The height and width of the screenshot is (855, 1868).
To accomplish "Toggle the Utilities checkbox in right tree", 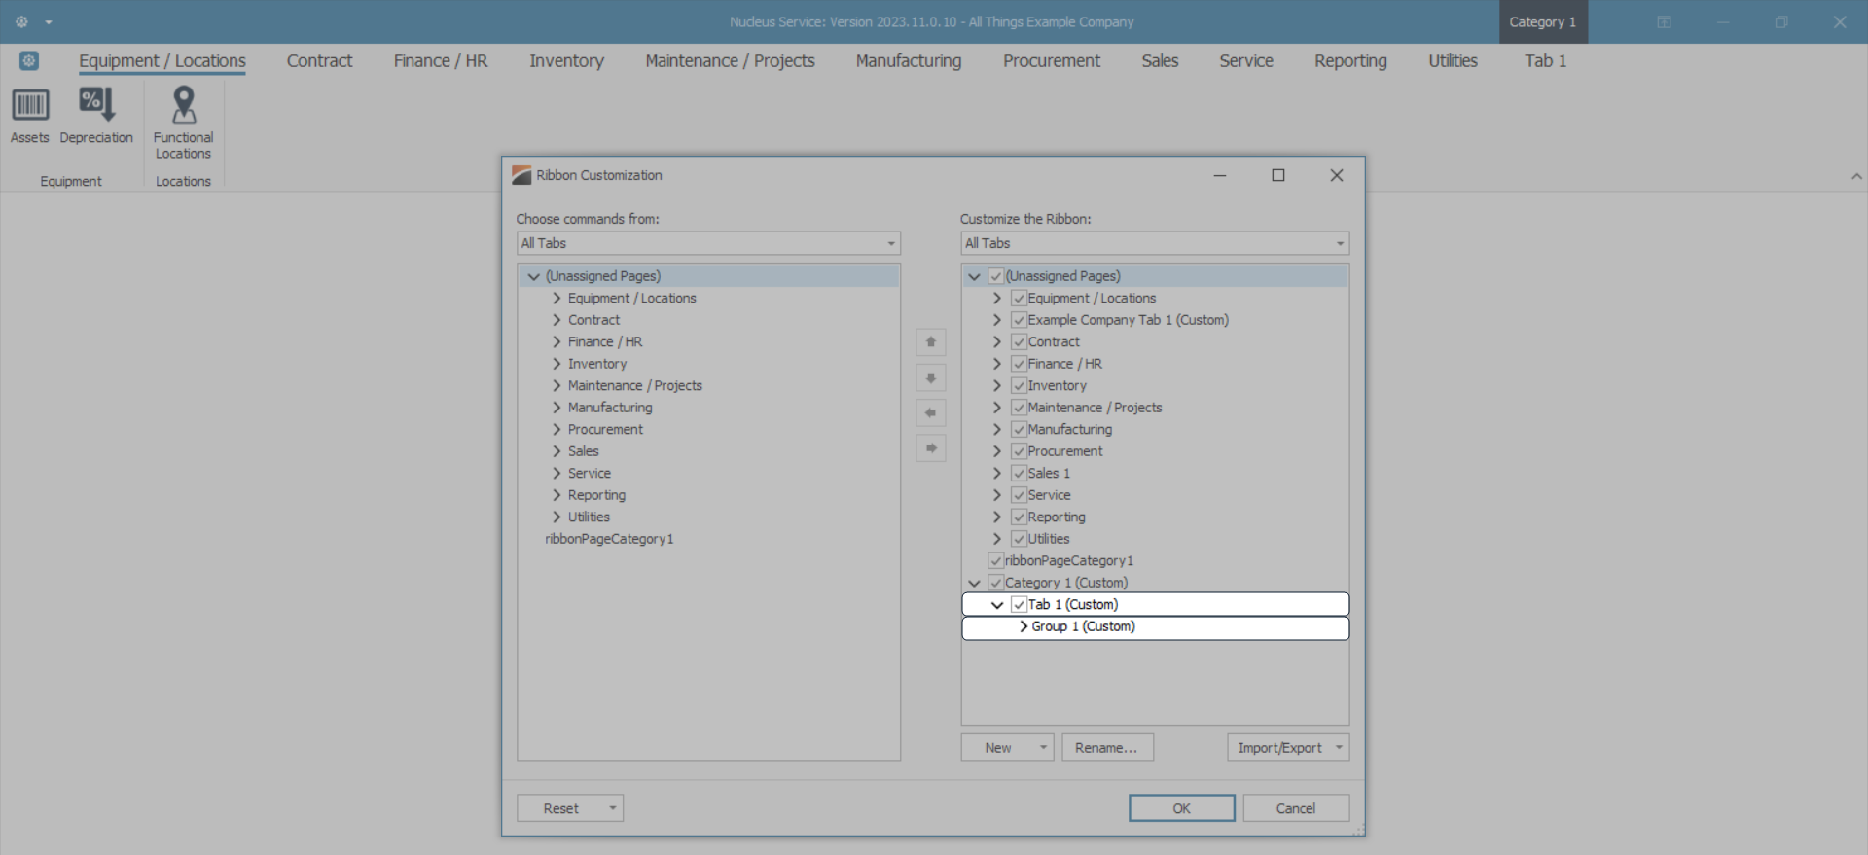I will 1019,539.
